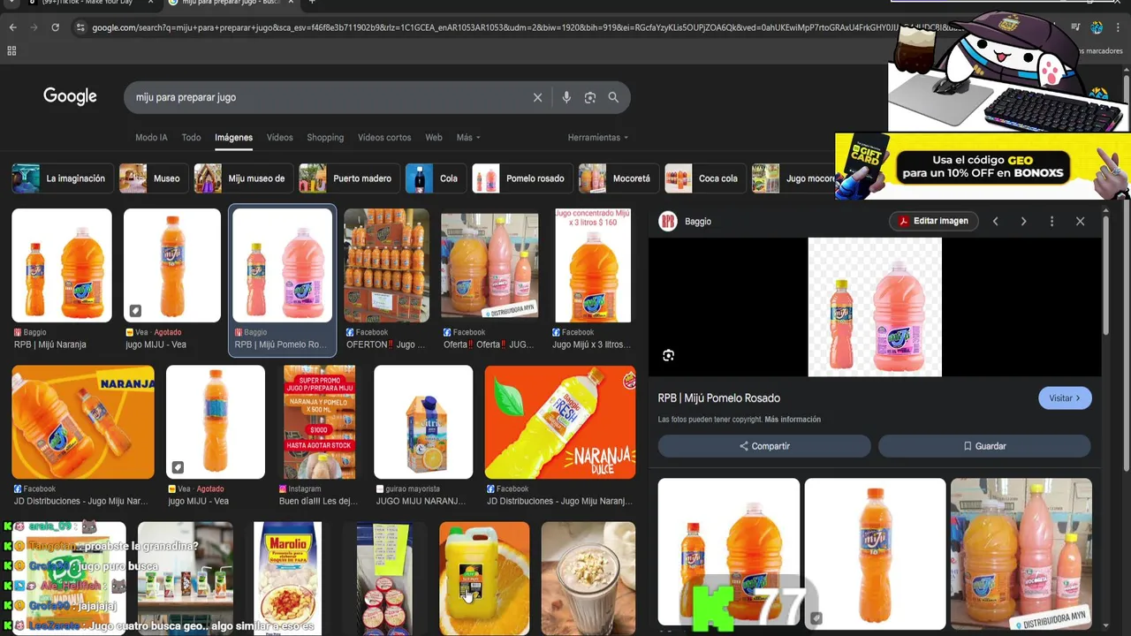
Task: Click the Google logo
Action: [70, 96]
